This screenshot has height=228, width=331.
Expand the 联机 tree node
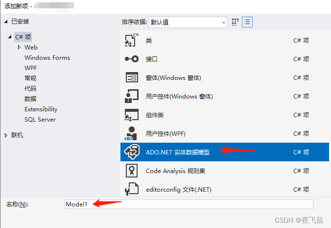(6, 135)
